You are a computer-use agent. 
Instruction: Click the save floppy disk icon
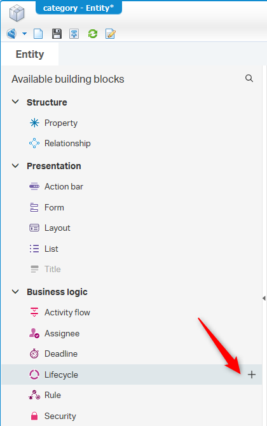pos(57,34)
